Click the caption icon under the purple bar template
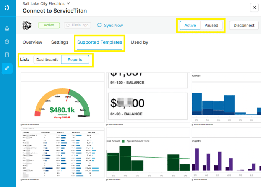263x187 pixels. tap(193, 180)
